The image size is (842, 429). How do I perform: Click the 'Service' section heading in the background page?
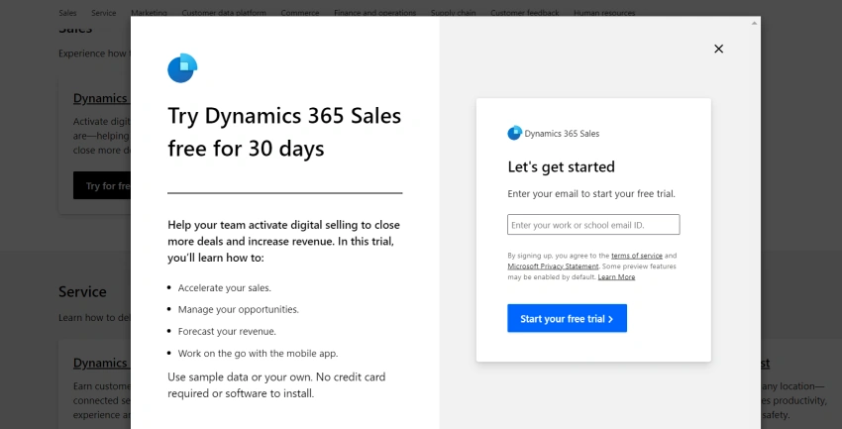[82, 292]
